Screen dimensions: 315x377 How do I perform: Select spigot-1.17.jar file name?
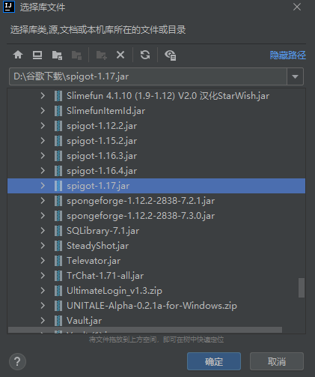pos(98,186)
